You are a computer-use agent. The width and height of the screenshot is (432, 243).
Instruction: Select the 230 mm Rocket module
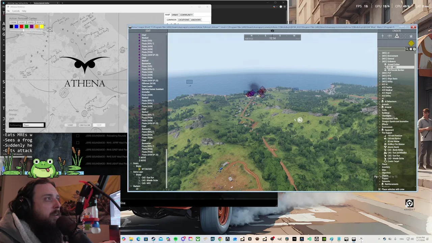(x=394, y=138)
